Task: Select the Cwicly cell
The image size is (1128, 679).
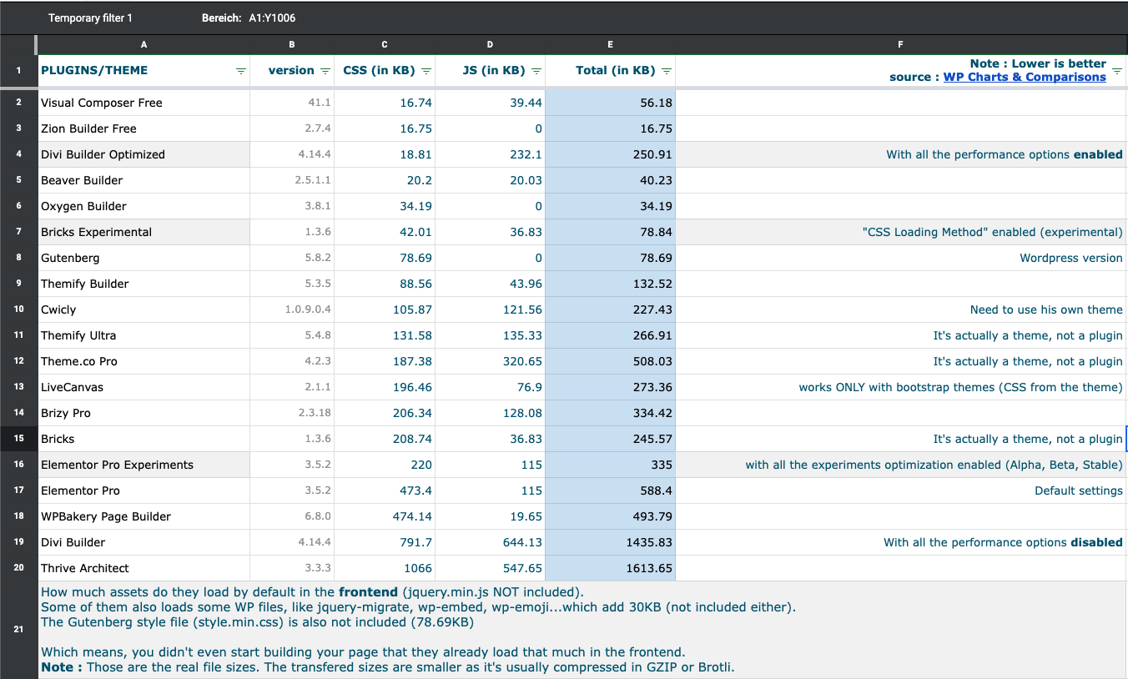Action: pyautogui.click(x=144, y=309)
